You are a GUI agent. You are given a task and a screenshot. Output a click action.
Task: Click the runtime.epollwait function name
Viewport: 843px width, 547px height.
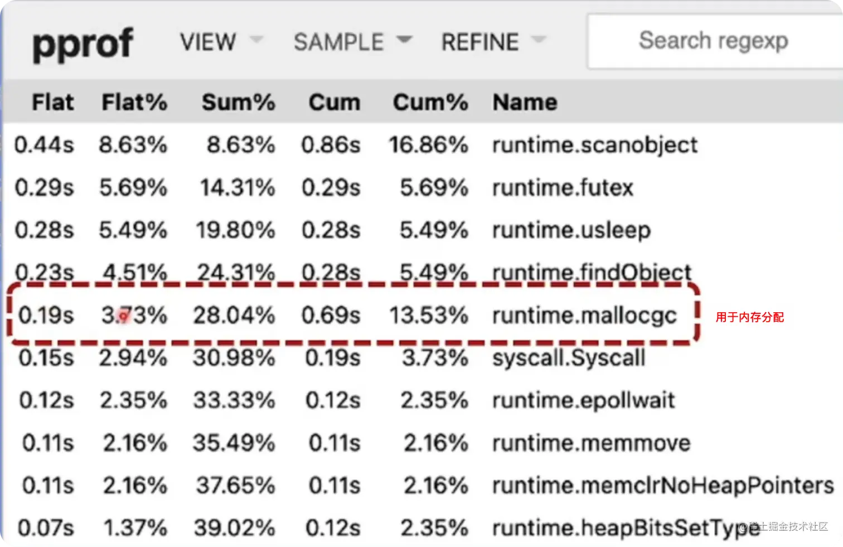583,400
